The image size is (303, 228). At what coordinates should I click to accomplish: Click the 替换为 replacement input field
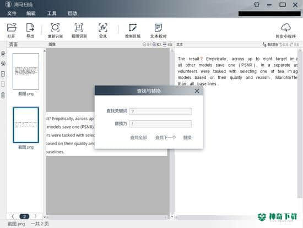pyautogui.click(x=160, y=124)
